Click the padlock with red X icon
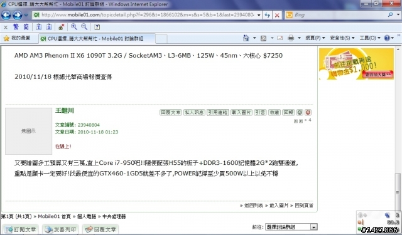402x235 pixels. coord(62,27)
